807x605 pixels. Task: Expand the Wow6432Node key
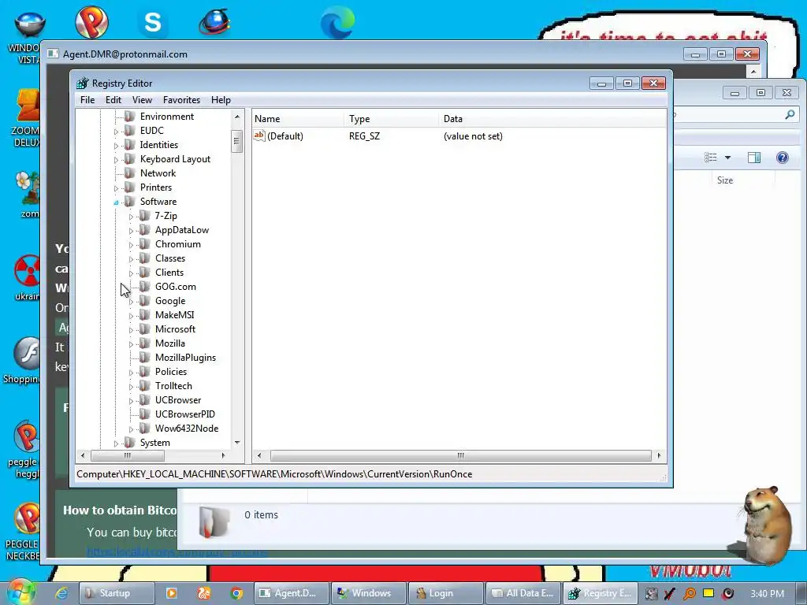[x=131, y=429]
